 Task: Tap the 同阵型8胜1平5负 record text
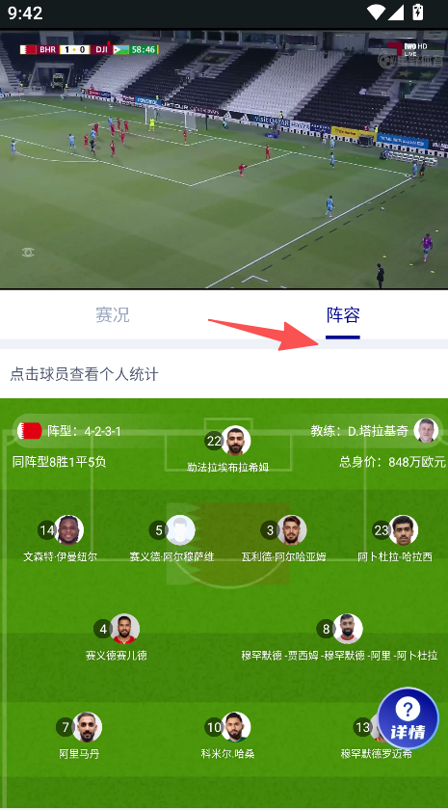coord(60,461)
